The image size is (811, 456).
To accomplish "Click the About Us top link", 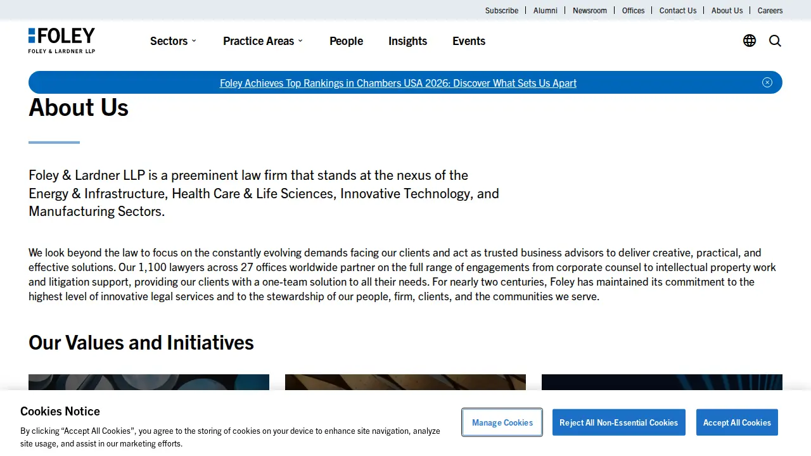I will click(727, 10).
